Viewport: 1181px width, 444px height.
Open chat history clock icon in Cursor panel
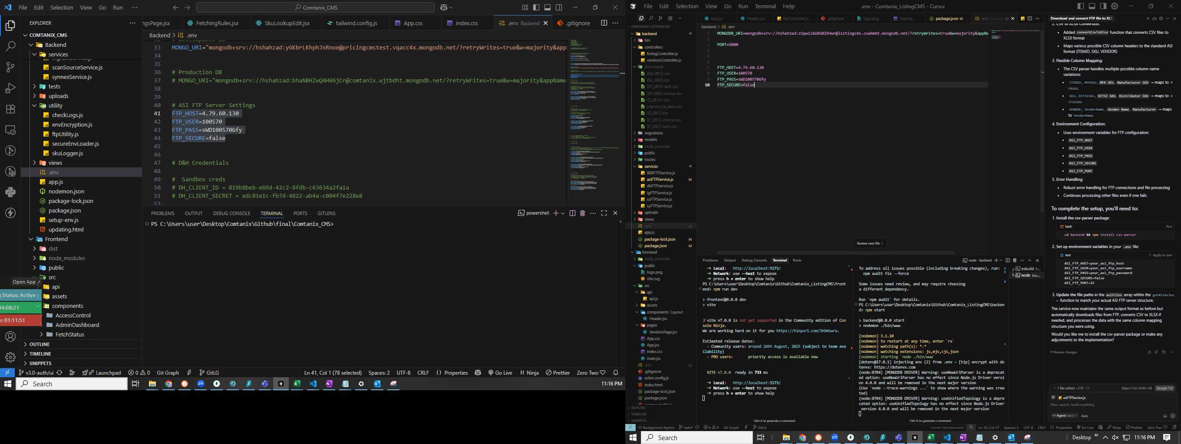(x=1161, y=18)
